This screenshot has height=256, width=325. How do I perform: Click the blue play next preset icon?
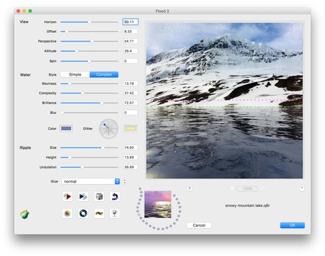83,197
